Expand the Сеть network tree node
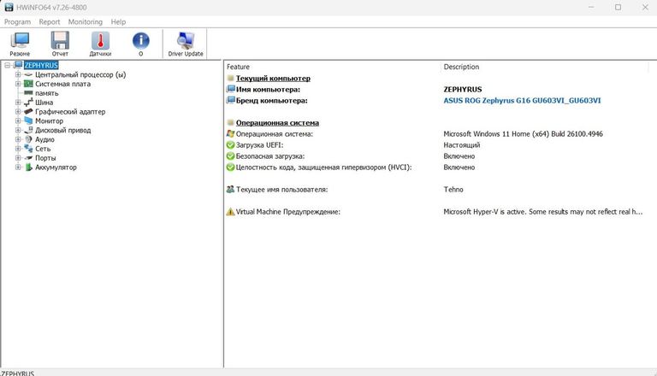Image resolution: width=657 pixels, height=376 pixels. (17, 149)
